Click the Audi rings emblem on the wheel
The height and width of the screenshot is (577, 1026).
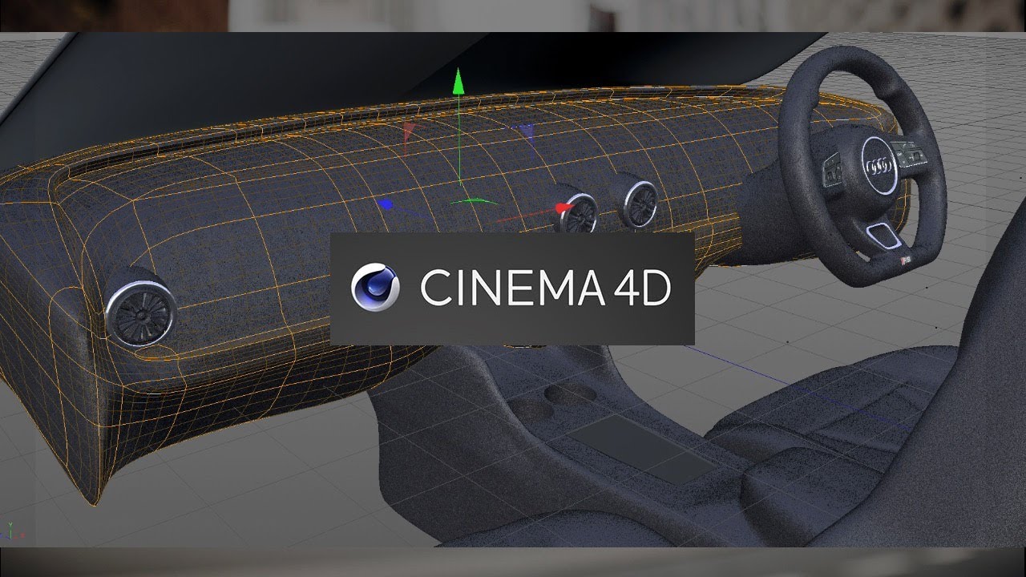point(880,166)
